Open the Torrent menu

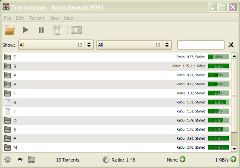[37, 18]
